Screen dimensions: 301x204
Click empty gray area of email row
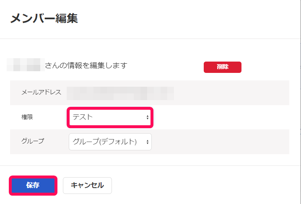coord(230,93)
